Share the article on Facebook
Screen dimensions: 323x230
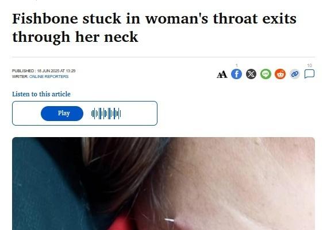coord(236,74)
